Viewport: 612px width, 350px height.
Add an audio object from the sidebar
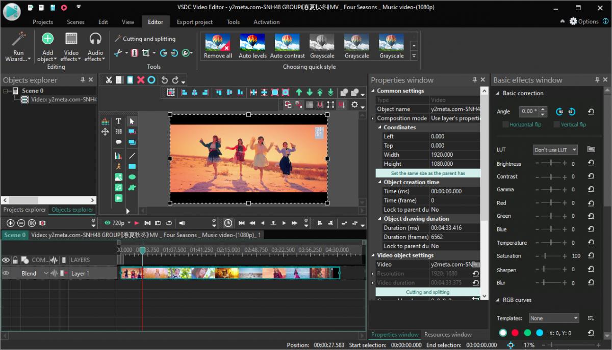pyautogui.click(x=118, y=187)
